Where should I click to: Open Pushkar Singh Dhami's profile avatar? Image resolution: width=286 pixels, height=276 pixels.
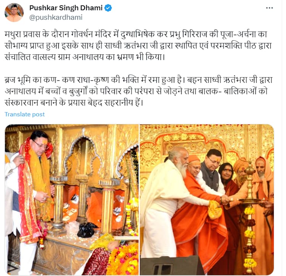click(x=14, y=13)
